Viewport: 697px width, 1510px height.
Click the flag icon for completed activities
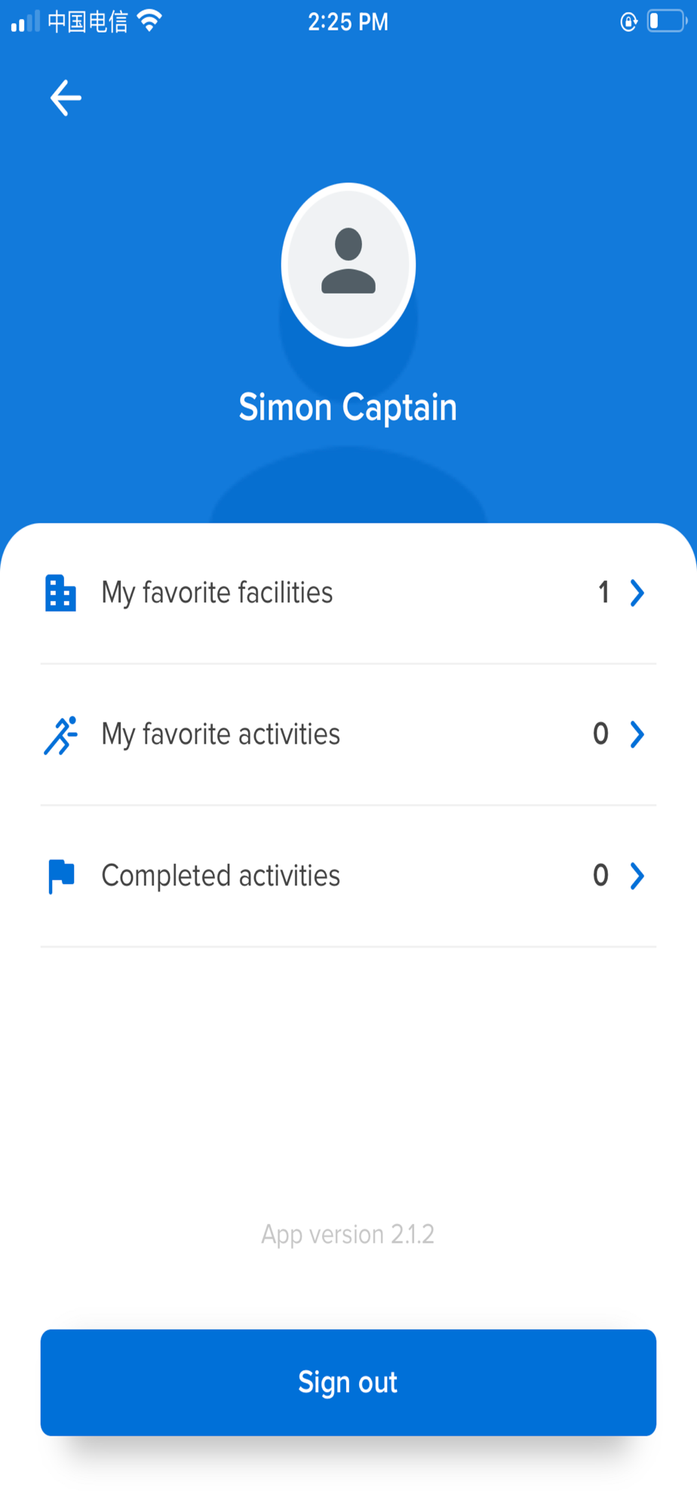pyautogui.click(x=60, y=876)
